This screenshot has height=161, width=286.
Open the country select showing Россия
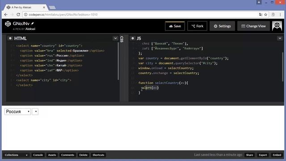coord(17,111)
